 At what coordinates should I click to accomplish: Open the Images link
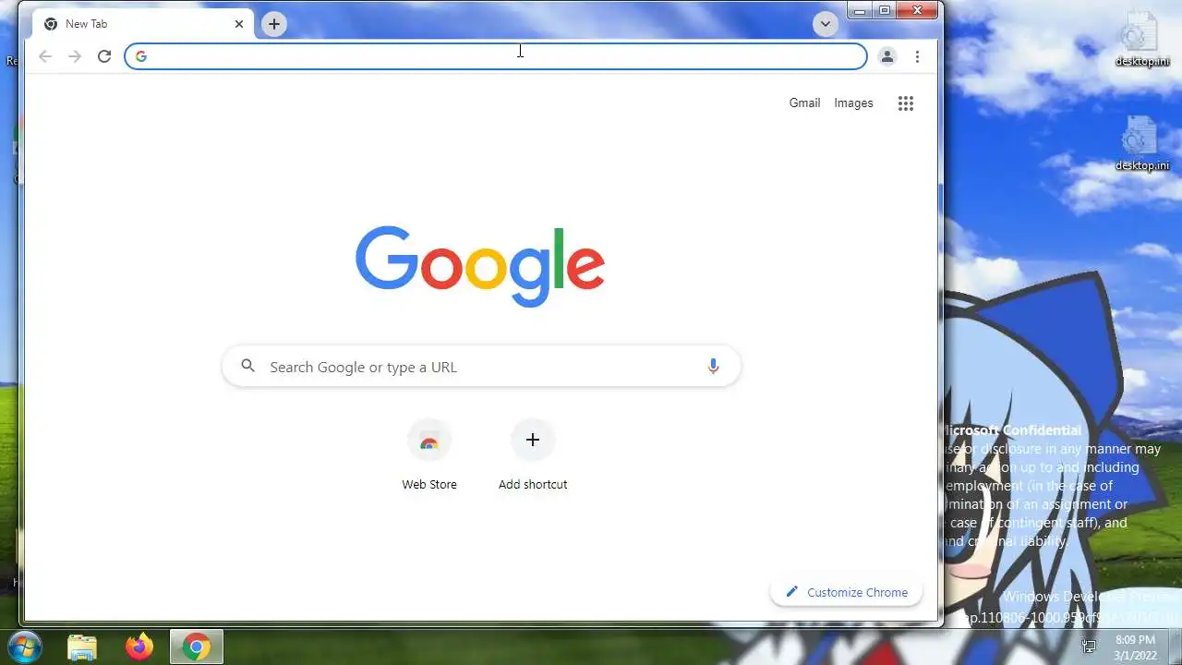pyautogui.click(x=853, y=103)
